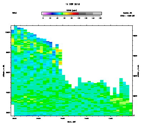
Task: Click the last labeled x-axis time tick
Action: pyautogui.click(x=111, y=119)
